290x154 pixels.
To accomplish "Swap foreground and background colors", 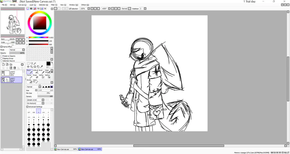I will (52, 63).
